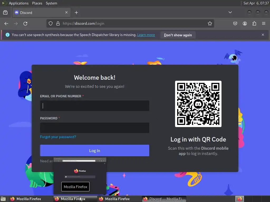Switch to third Mozilla Firefox taskbar window
The image size is (270, 202).
pos(119,199)
